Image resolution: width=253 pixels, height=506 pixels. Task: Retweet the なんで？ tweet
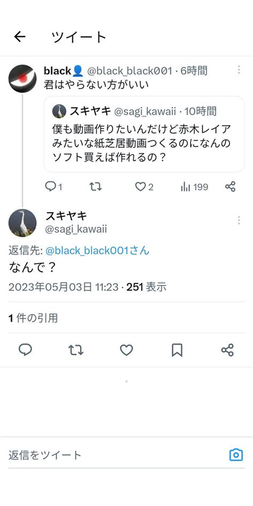(76, 350)
